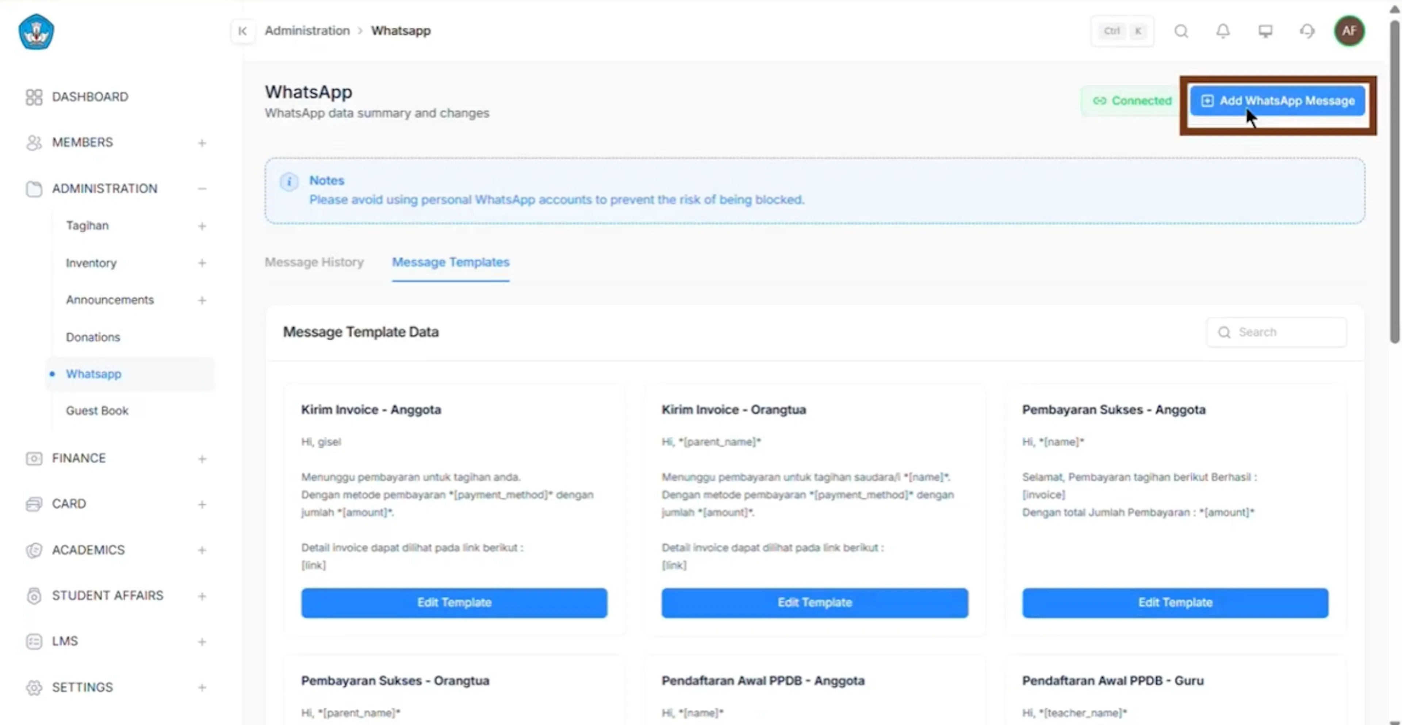Open the Guest Book menu item

click(97, 411)
